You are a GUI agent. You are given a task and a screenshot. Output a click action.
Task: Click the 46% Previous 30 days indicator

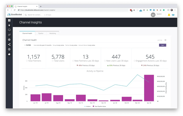click(86, 66)
